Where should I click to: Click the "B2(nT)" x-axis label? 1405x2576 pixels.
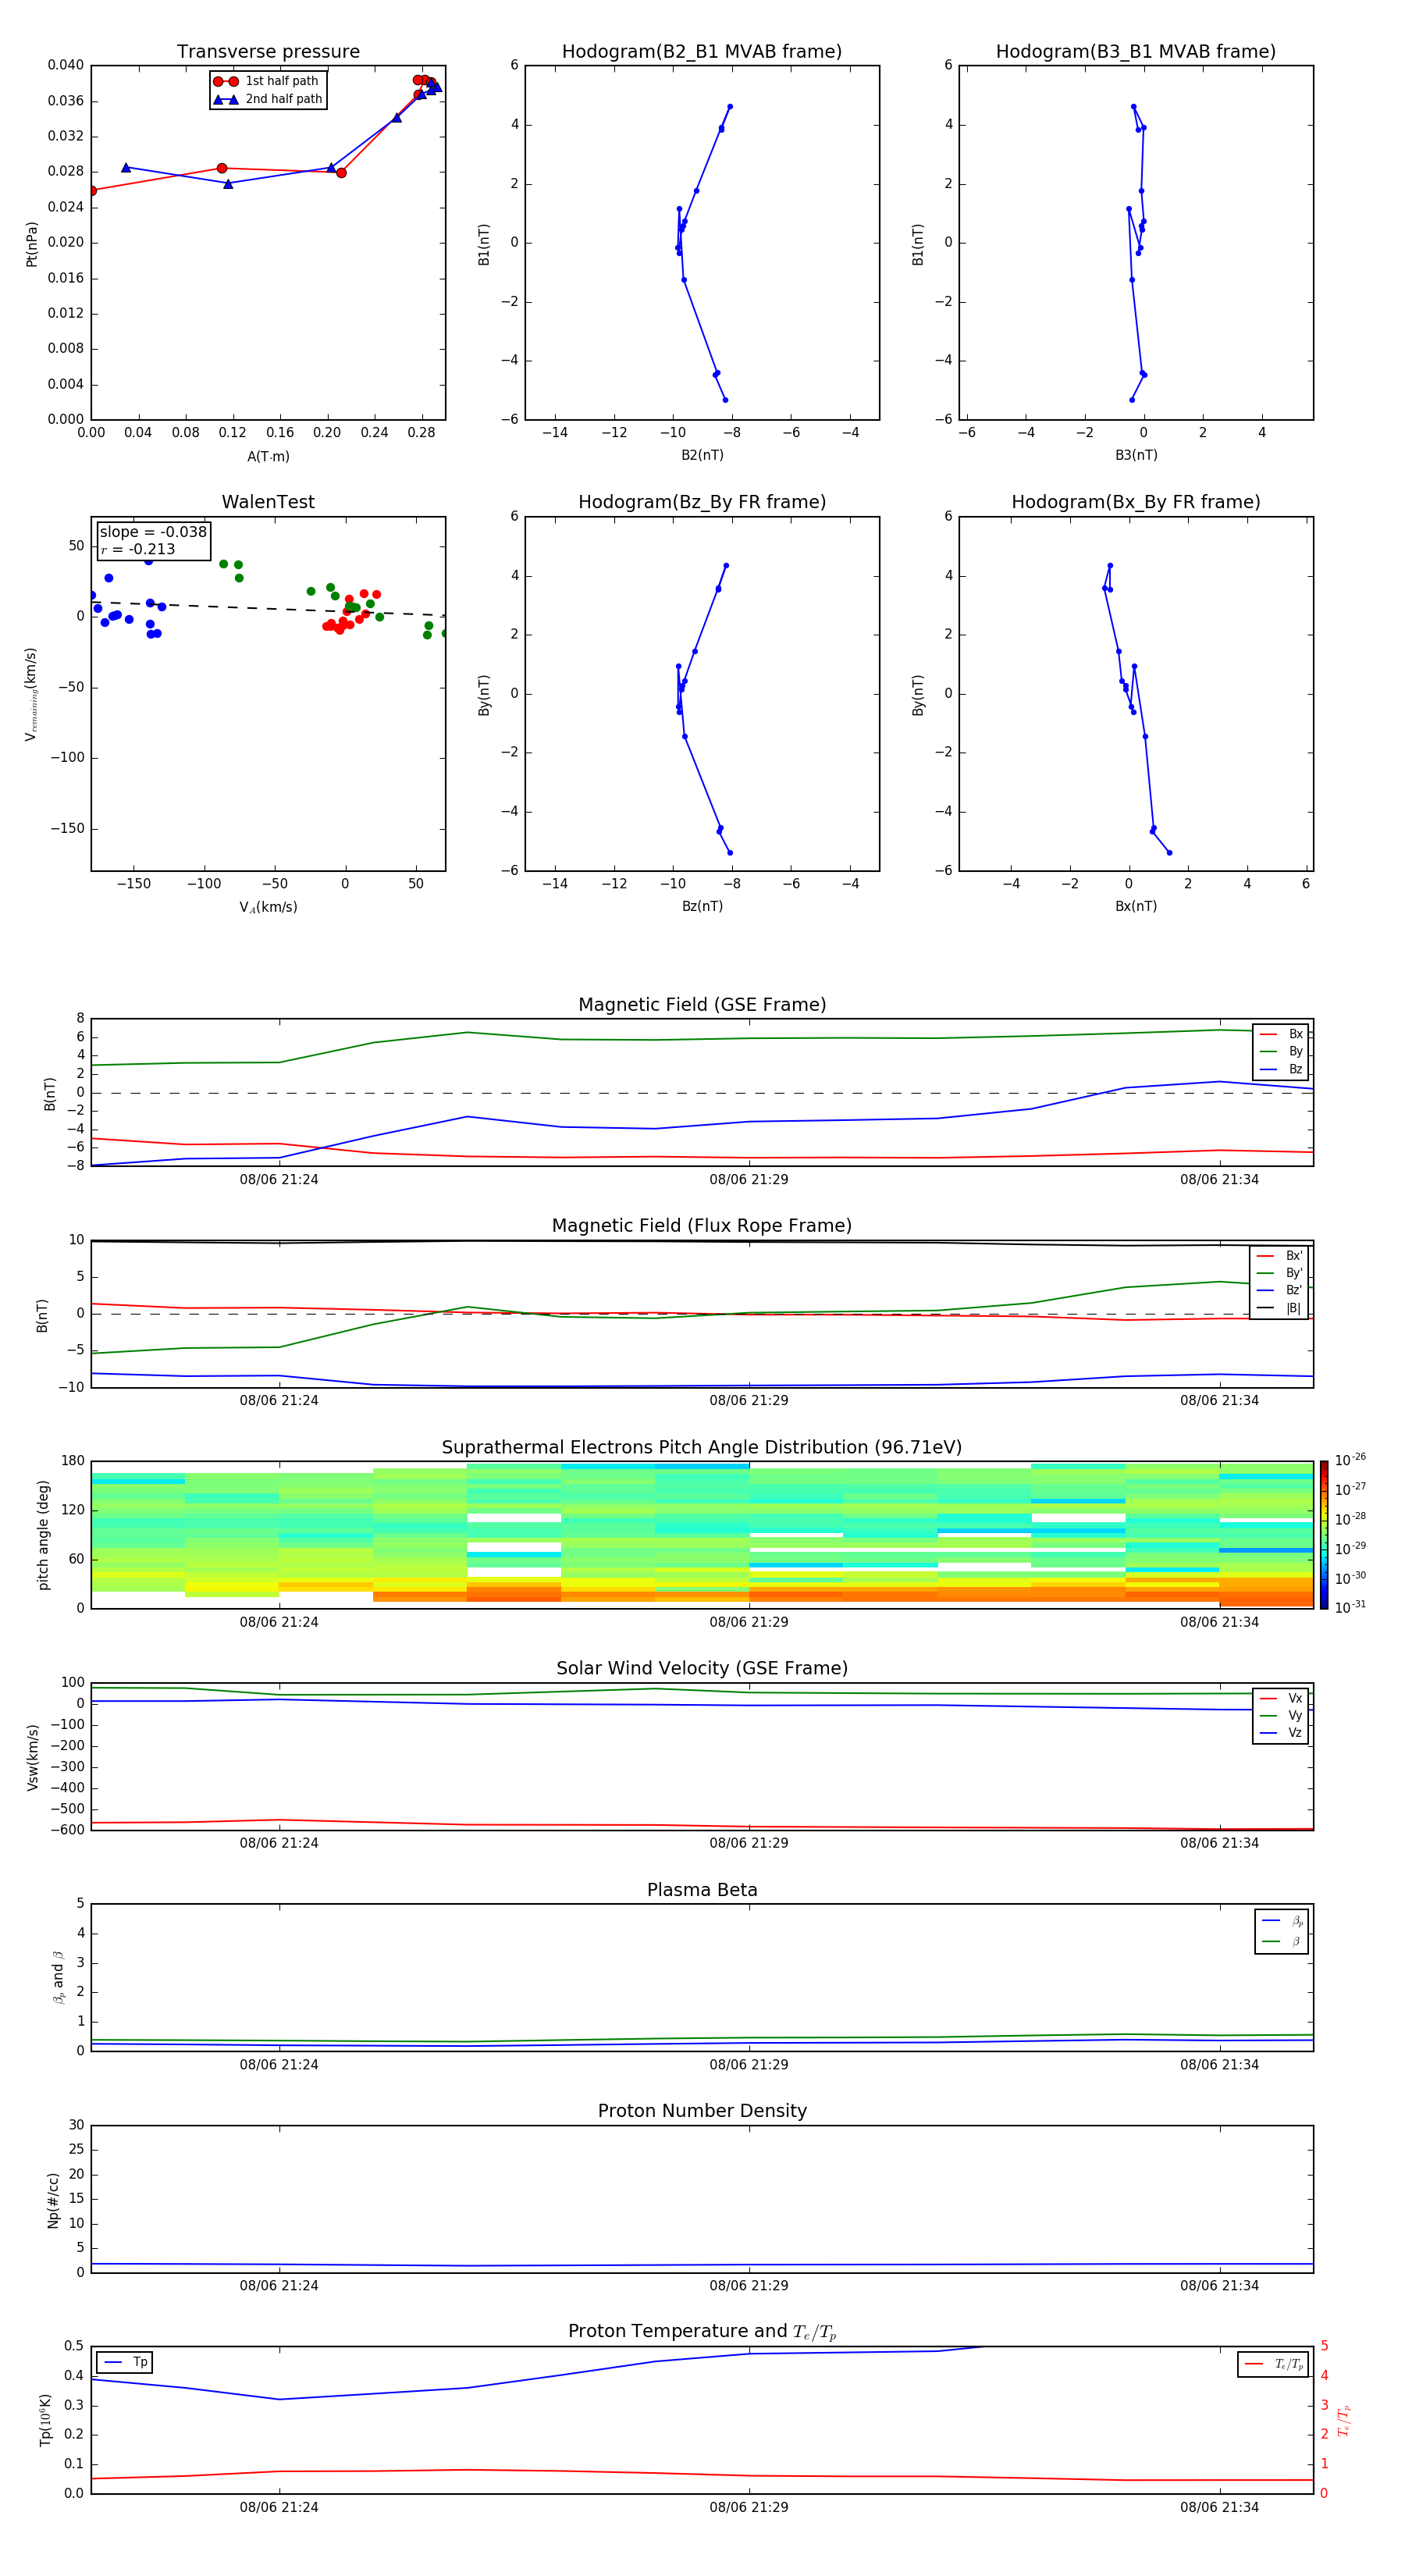[x=702, y=455]
